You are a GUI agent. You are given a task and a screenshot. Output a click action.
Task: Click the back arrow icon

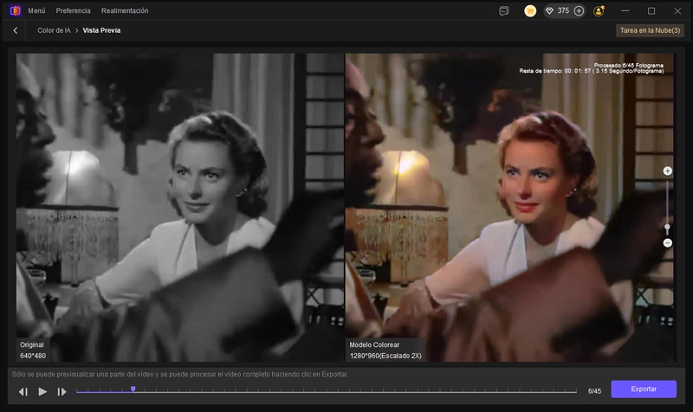coord(15,30)
